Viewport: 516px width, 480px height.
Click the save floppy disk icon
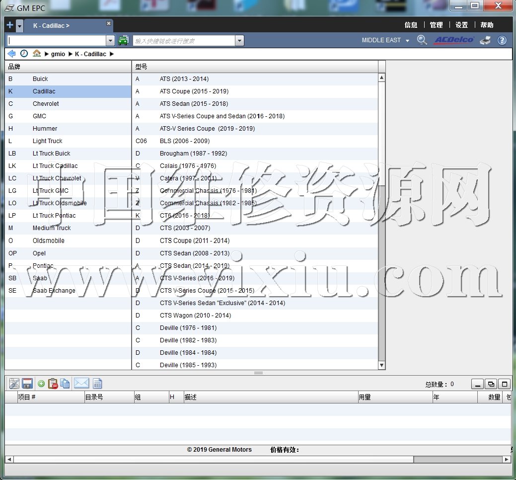coord(27,384)
